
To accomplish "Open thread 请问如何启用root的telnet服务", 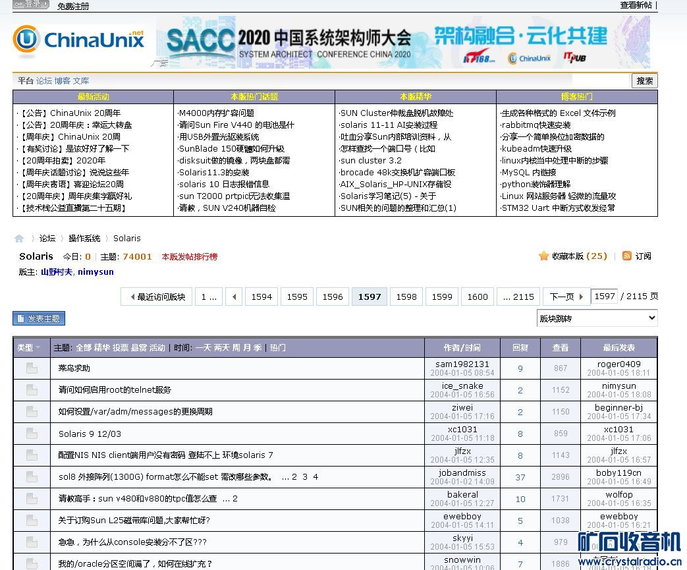I will 115,390.
